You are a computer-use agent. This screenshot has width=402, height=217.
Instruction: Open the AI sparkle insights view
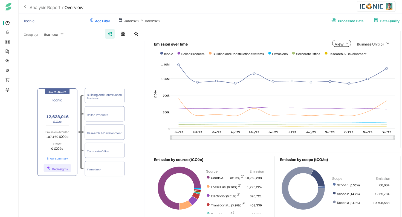[136, 34]
